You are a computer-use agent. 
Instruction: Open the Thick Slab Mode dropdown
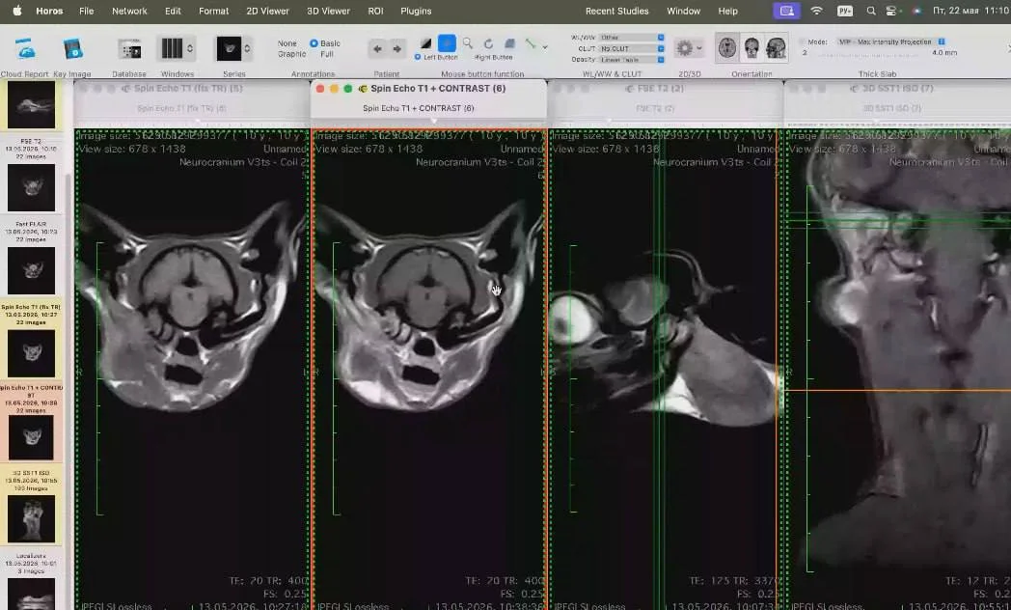(891, 42)
